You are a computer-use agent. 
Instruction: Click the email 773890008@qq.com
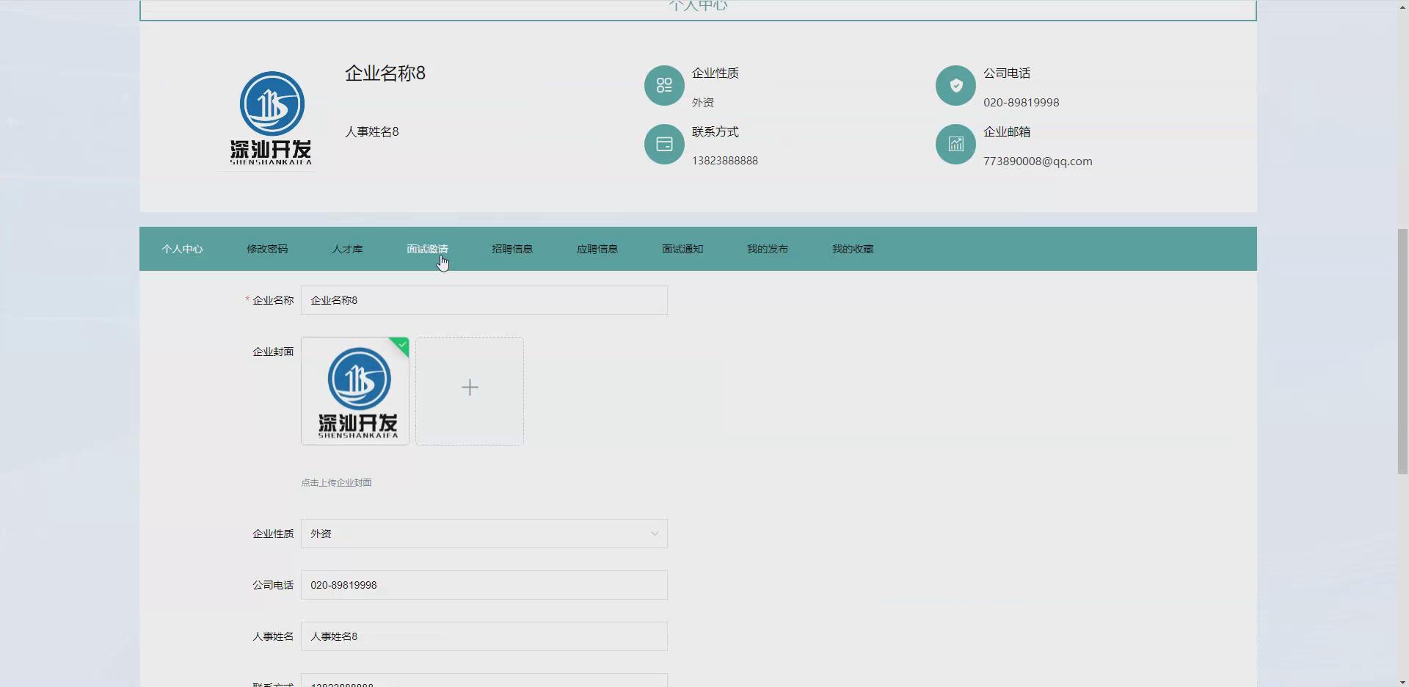click(x=1038, y=161)
